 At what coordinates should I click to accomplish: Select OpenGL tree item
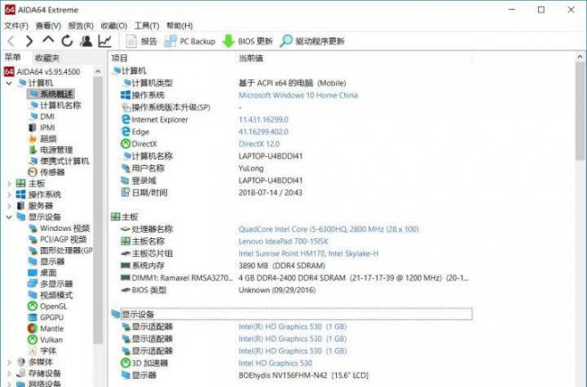[x=48, y=306]
